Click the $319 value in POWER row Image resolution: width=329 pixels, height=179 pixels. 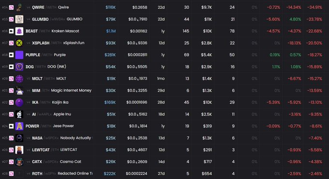[x=207, y=126]
